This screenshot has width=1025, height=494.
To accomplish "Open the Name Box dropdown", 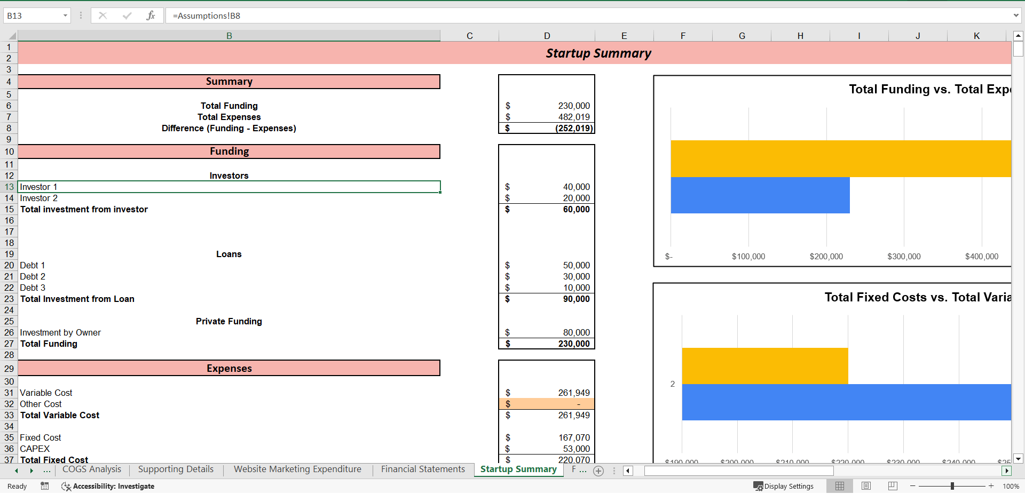I will (x=66, y=15).
